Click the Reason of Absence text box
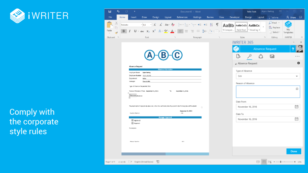 tap(268, 92)
